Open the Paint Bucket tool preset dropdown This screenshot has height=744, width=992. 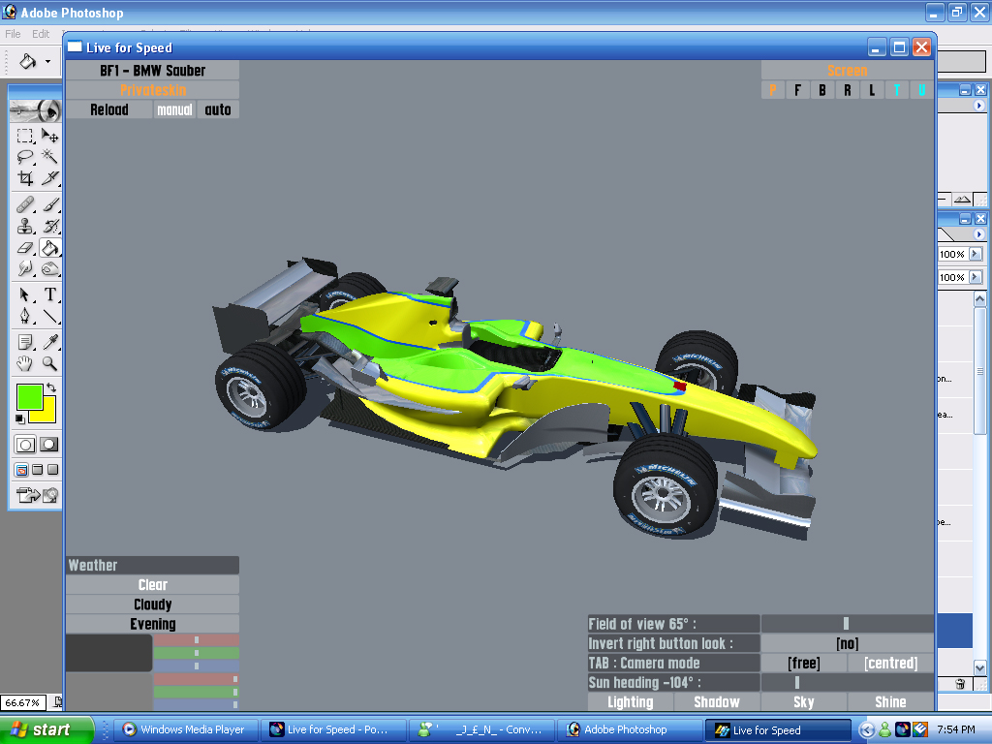(x=48, y=61)
